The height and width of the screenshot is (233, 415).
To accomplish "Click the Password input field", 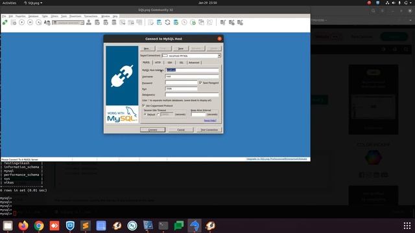I will [182, 83].
